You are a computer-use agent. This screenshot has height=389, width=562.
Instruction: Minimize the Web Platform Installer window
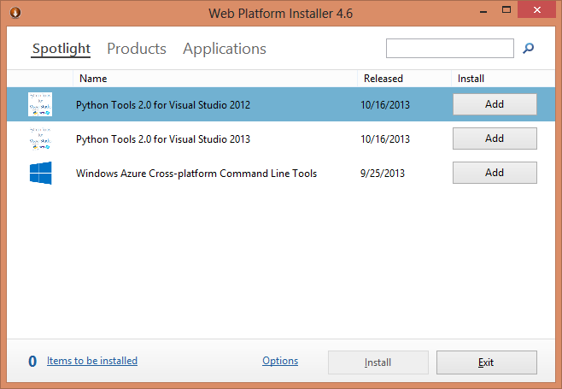click(483, 10)
